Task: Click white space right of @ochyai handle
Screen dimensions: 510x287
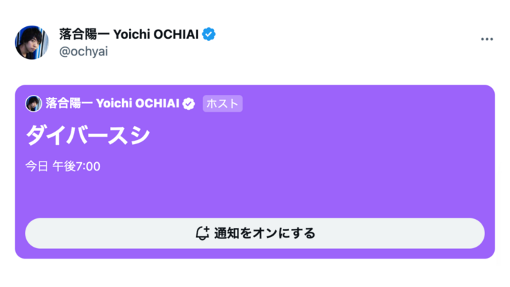Action: (277, 53)
